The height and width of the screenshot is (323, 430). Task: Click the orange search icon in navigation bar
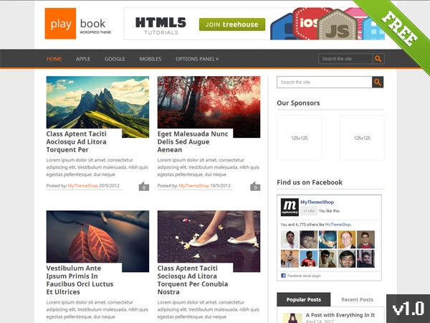[378, 59]
